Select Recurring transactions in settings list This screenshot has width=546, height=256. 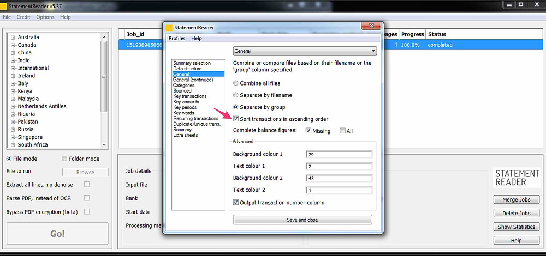click(x=195, y=118)
